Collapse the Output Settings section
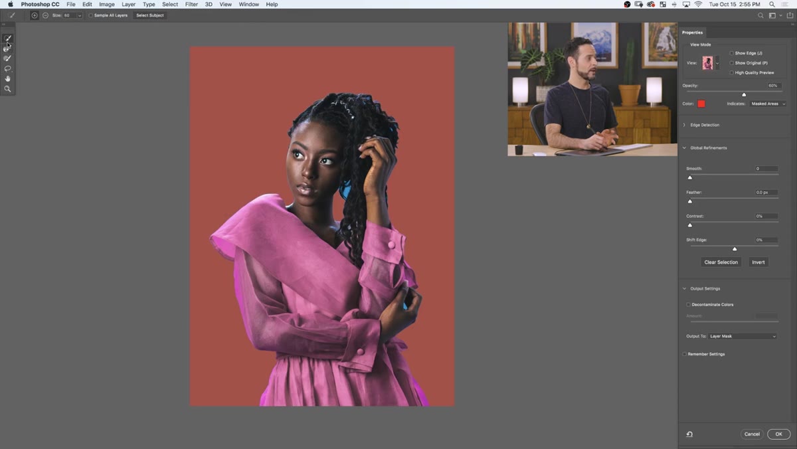This screenshot has width=797, height=449. pyautogui.click(x=685, y=289)
